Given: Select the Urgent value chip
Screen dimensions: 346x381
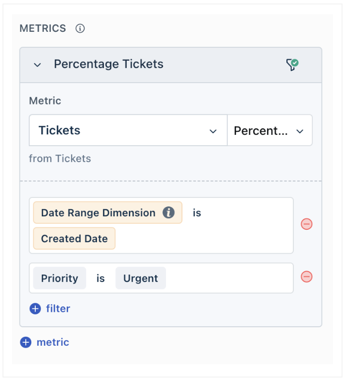Looking at the screenshot, I should click(x=141, y=279).
